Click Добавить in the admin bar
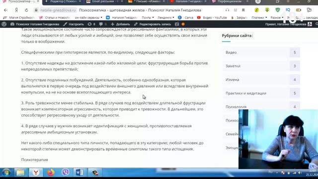Image resolution: width=318 pixels, height=179 pixels. point(120,24)
